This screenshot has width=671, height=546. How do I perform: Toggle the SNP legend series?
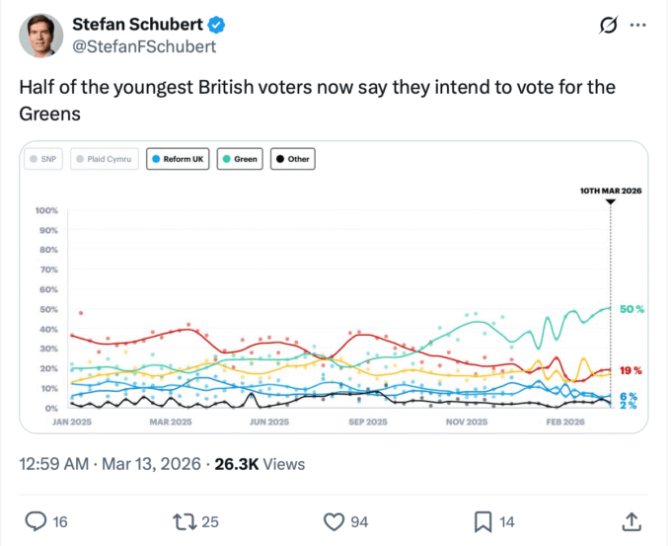click(x=43, y=158)
